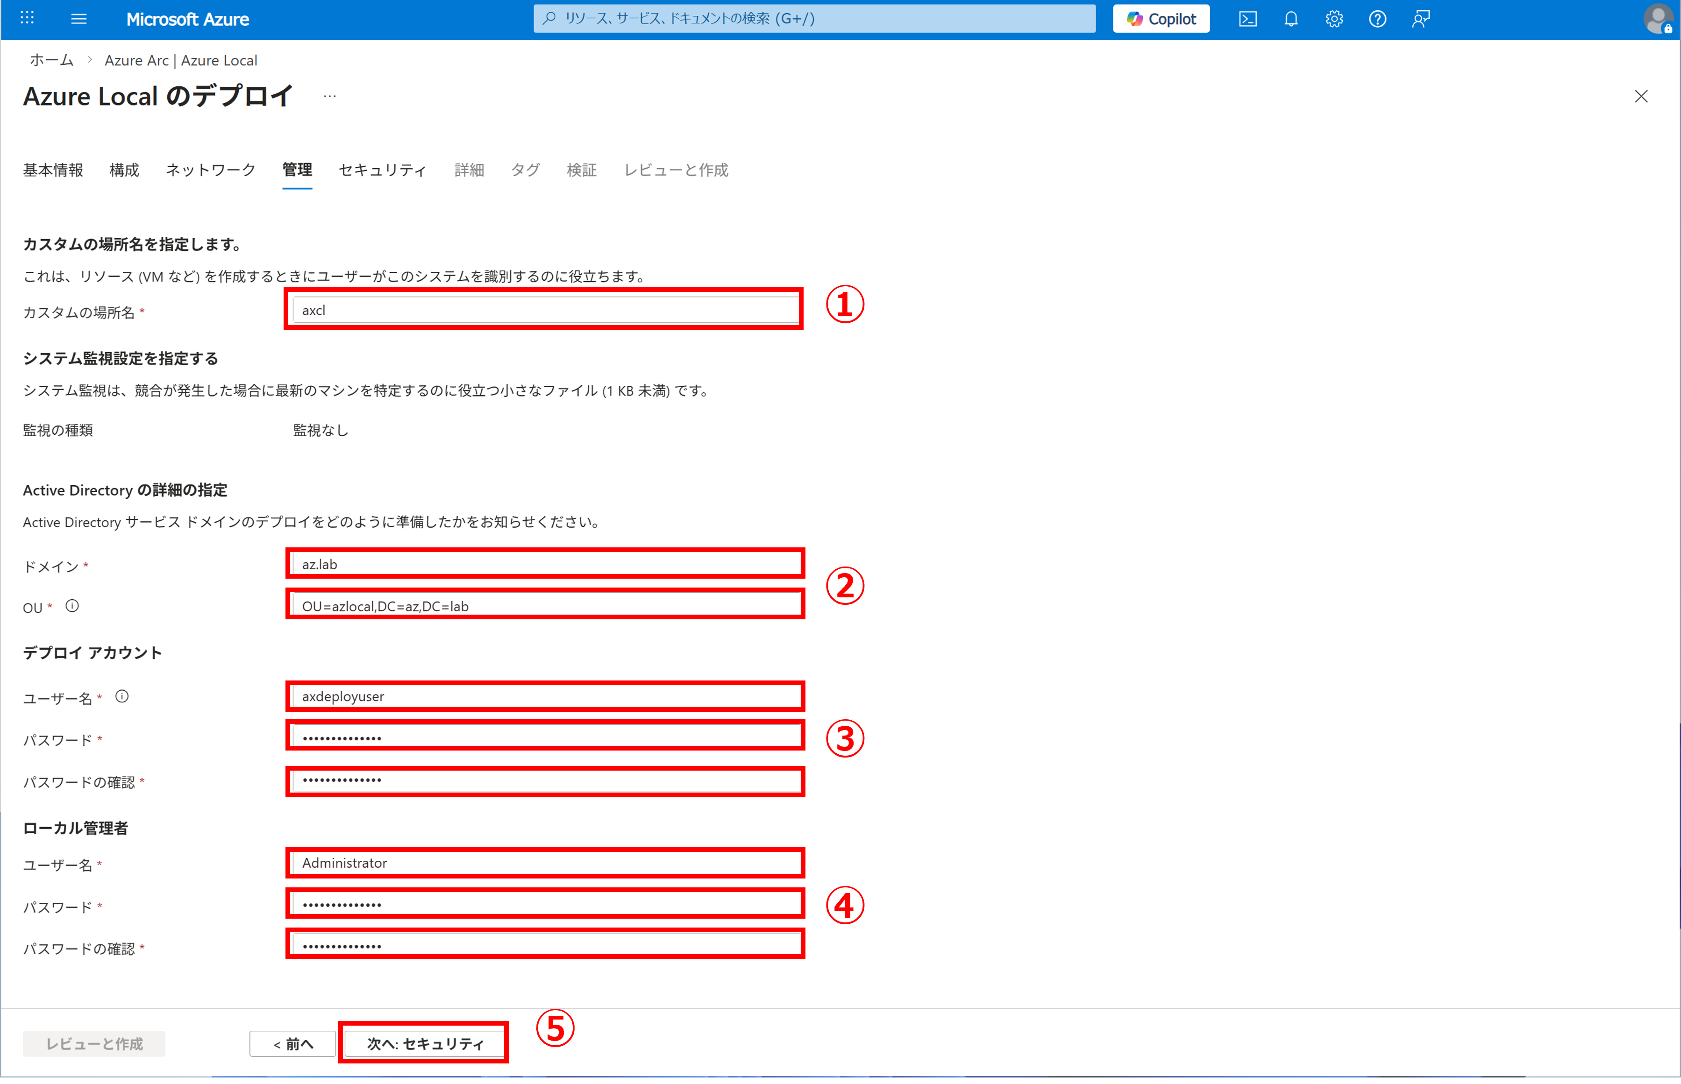This screenshot has height=1084, width=1681.
Task: Open the Azure portal hamburger menu
Action: pyautogui.click(x=79, y=19)
